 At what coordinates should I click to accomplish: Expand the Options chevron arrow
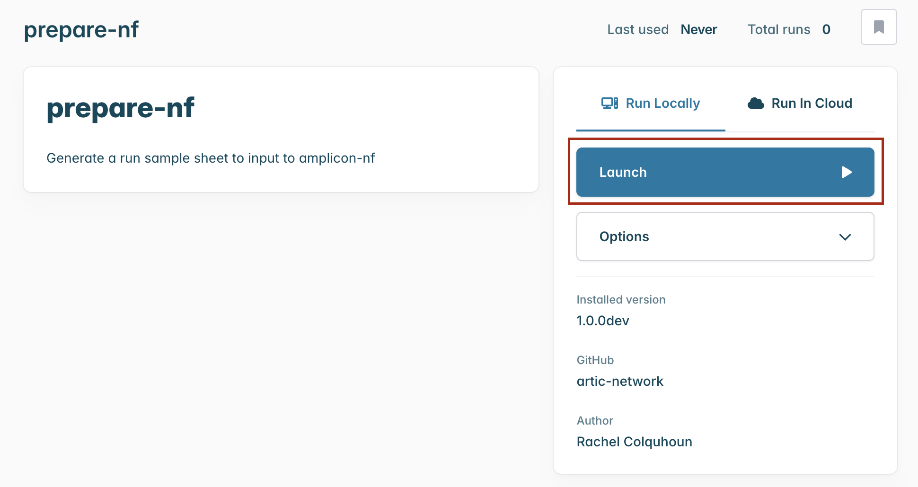click(845, 237)
